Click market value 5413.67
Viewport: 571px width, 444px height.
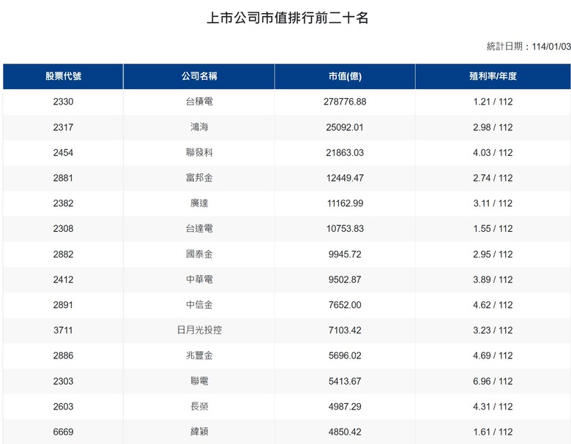[x=345, y=381]
